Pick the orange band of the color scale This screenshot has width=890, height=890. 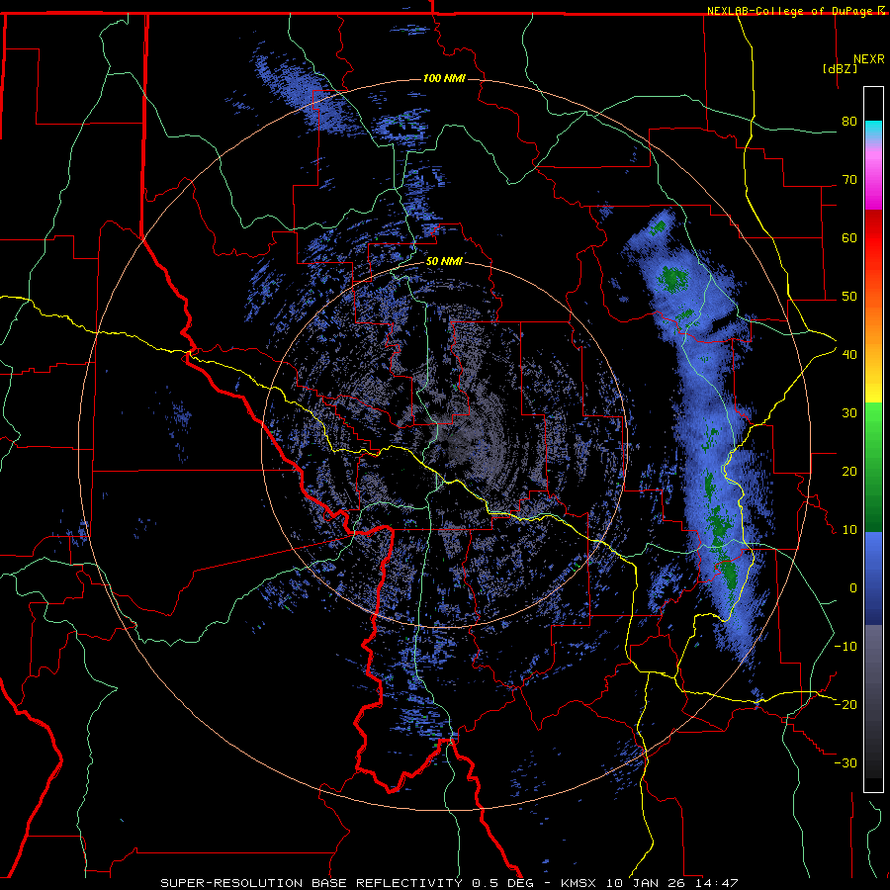(x=873, y=323)
